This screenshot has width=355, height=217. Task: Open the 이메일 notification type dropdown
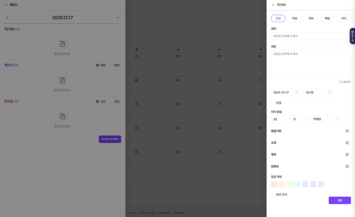[326, 119]
